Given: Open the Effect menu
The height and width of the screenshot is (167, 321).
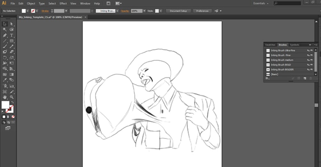Looking at the screenshot, I should [63, 3].
